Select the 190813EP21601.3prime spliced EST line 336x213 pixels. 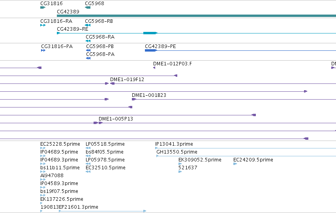click(102, 211)
